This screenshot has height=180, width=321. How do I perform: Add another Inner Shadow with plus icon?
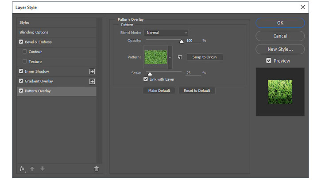92,71
